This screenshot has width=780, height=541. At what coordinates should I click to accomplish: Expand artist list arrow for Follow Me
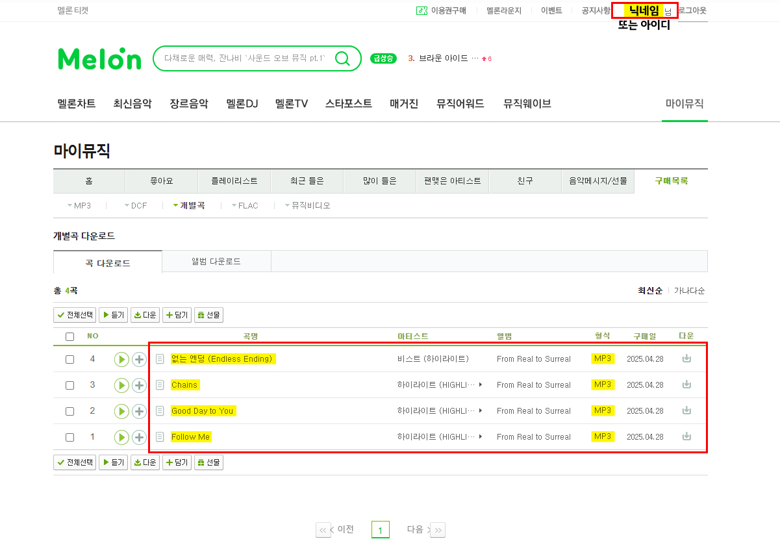click(481, 437)
